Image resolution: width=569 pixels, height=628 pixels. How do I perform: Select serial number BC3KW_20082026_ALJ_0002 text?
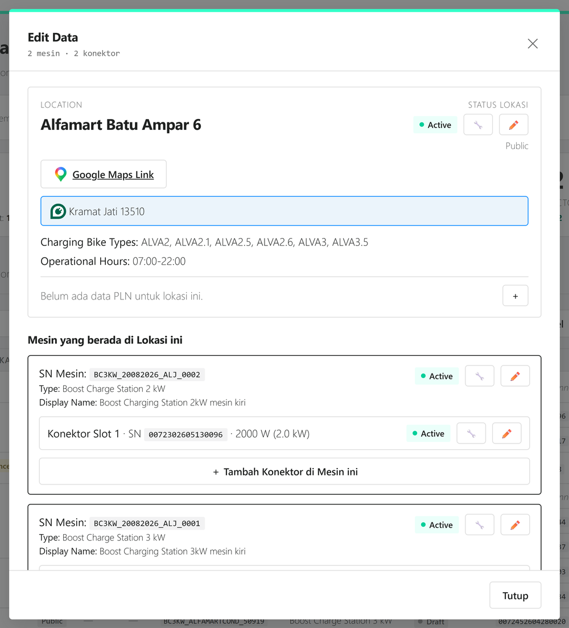click(147, 375)
